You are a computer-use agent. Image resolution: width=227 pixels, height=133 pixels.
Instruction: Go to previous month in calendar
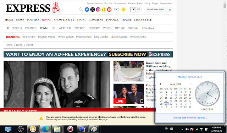pyautogui.click(x=160, y=84)
